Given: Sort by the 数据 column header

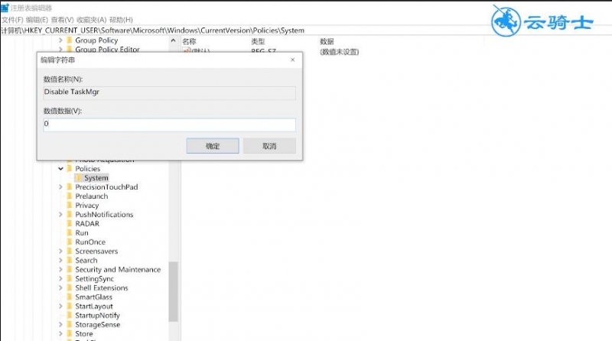Looking at the screenshot, I should pyautogui.click(x=327, y=41).
